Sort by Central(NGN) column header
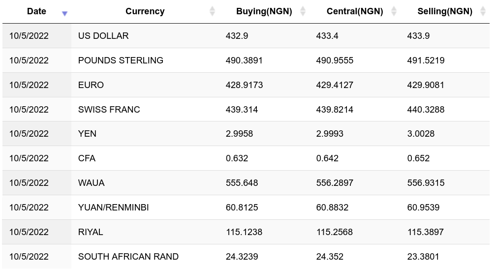Image resolution: width=497 pixels, height=269 pixels. point(354,11)
